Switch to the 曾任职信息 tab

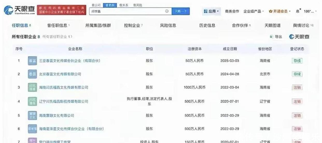[58, 25]
